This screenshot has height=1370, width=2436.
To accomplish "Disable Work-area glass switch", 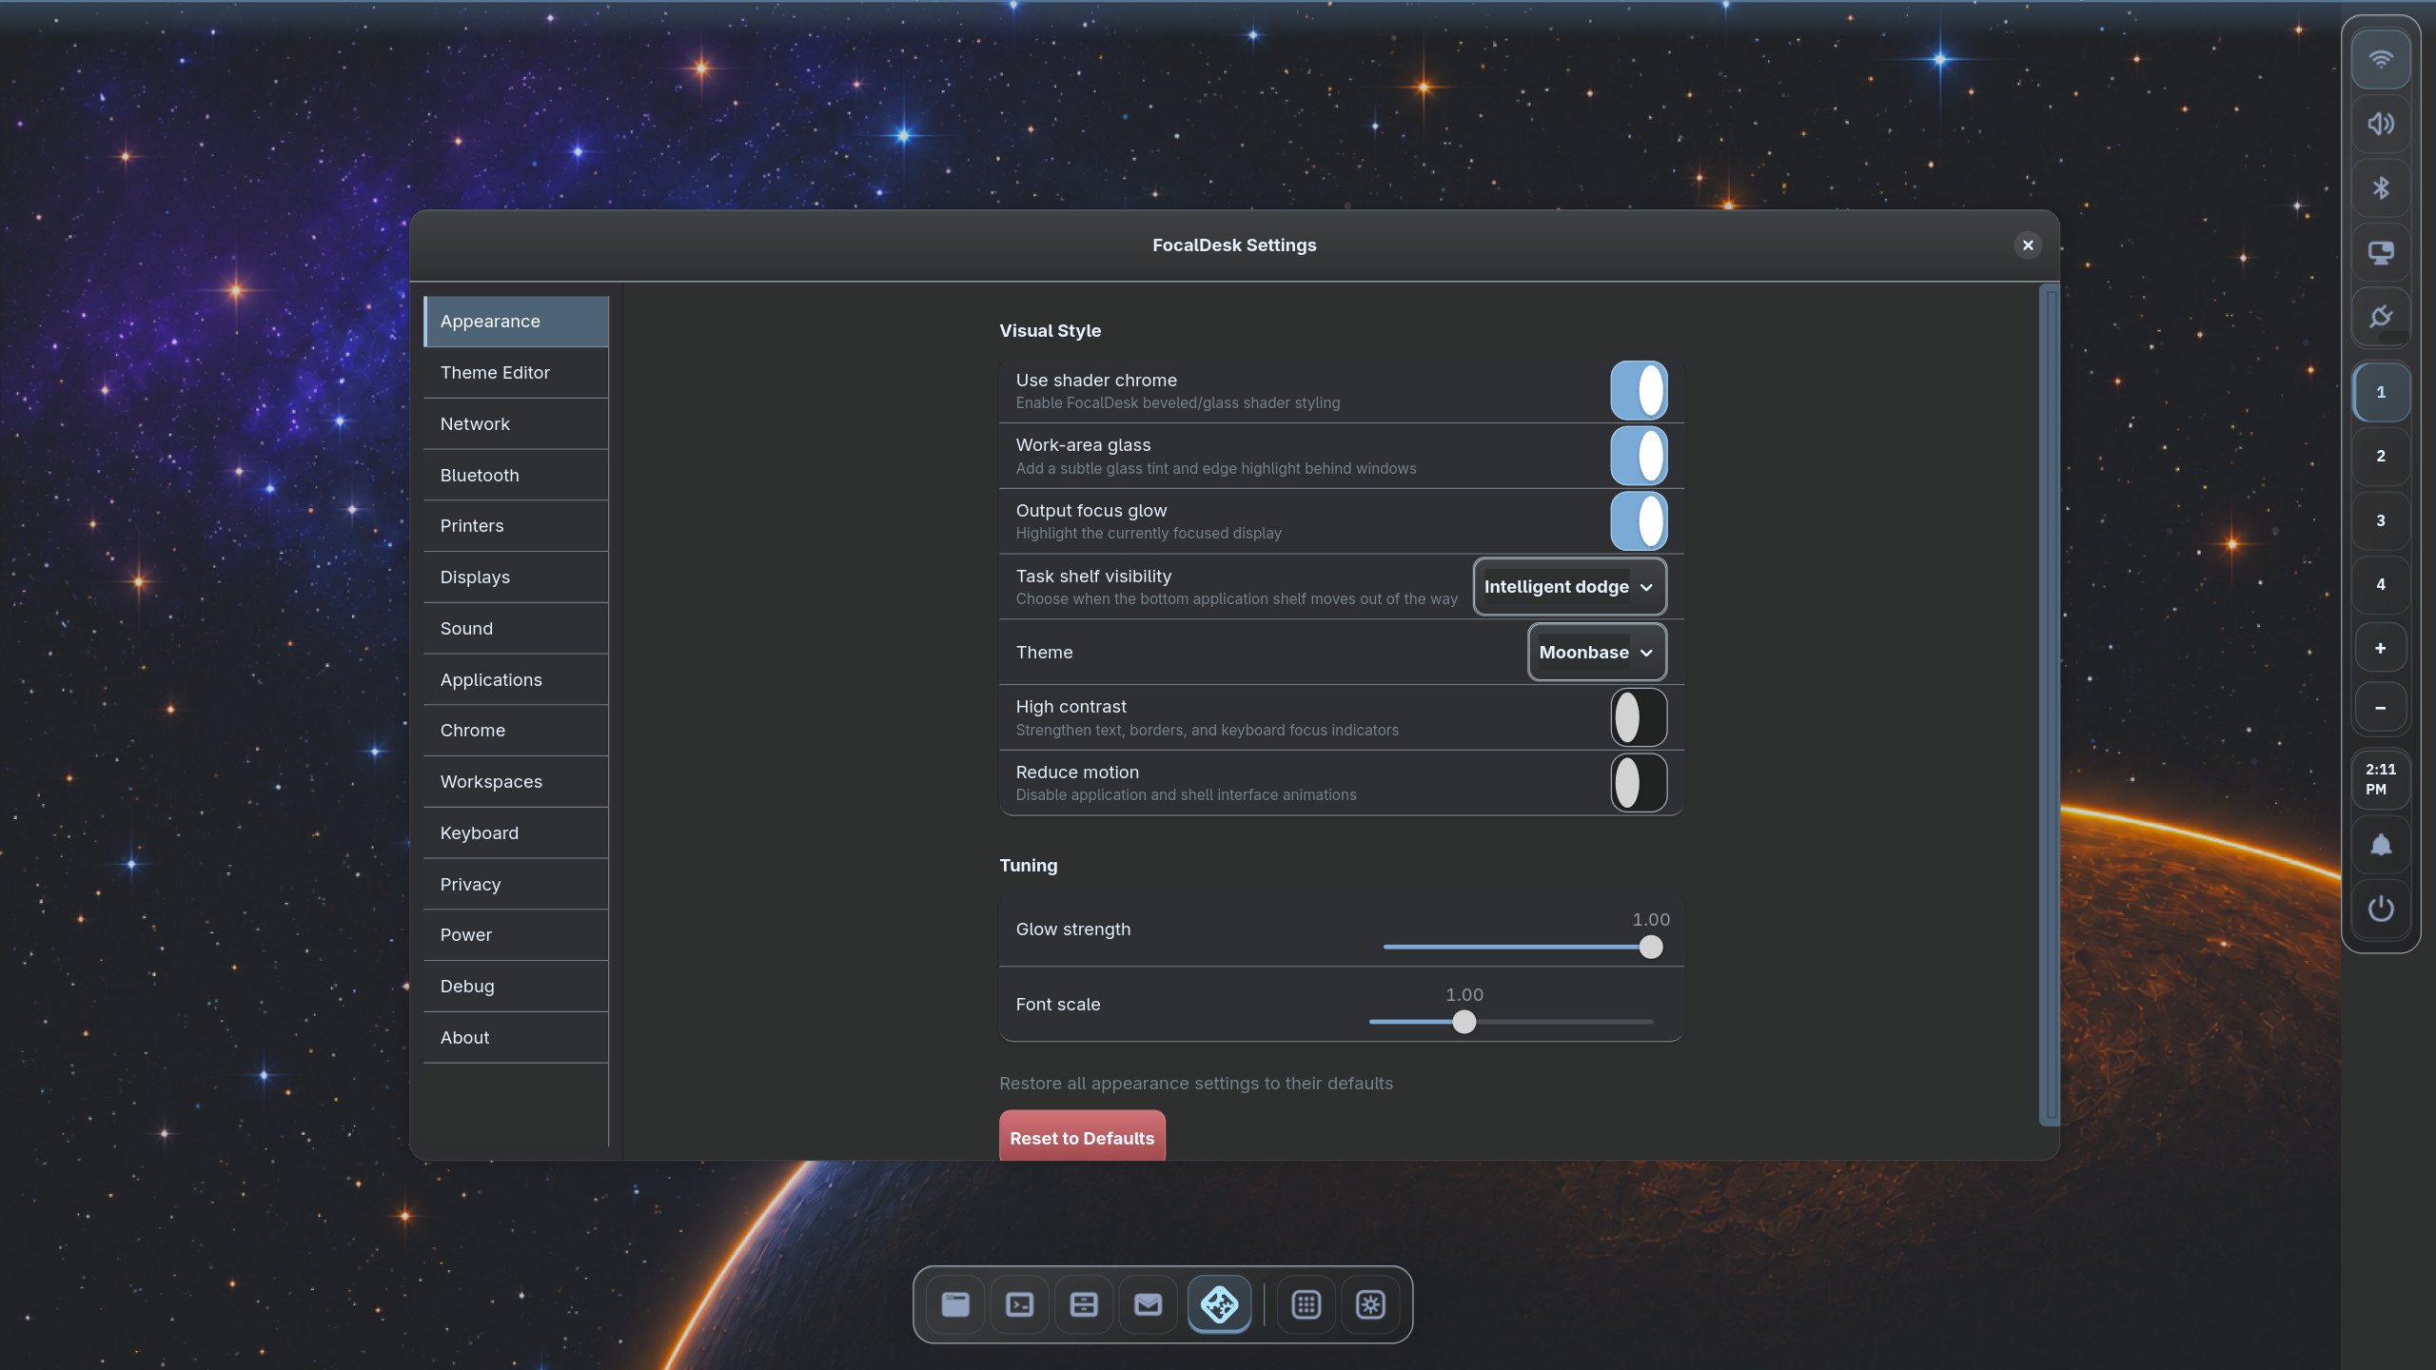I will 1639,456.
